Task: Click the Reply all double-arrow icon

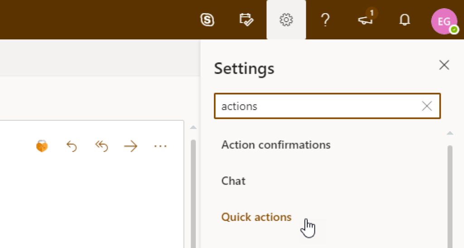Action: (101, 146)
